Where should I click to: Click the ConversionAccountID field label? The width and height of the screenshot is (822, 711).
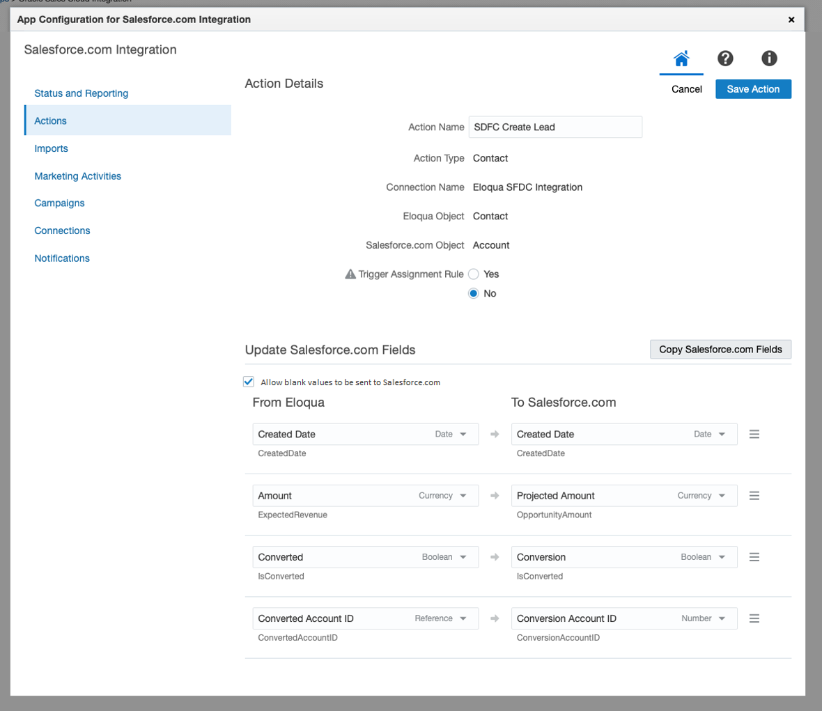558,638
